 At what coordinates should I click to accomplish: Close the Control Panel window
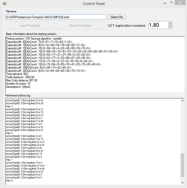181,3
